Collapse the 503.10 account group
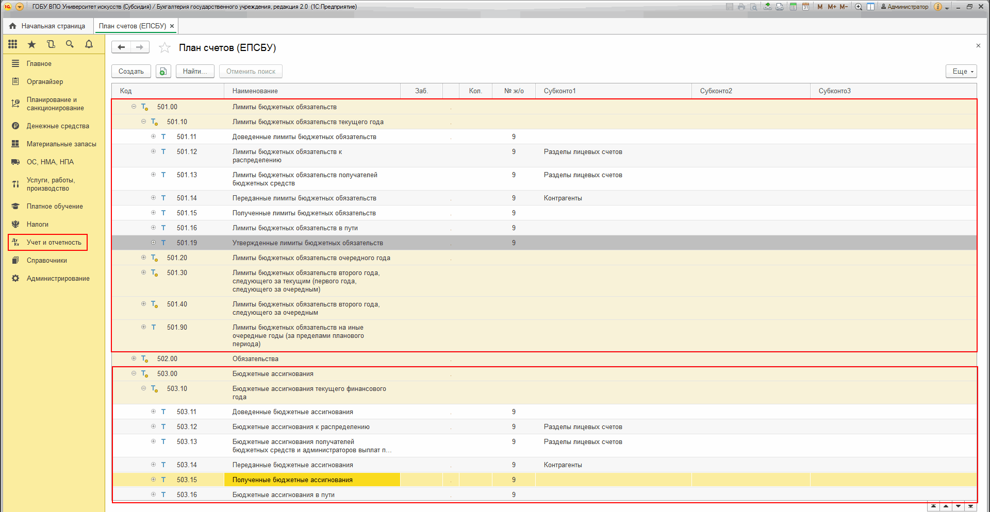The width and height of the screenshot is (990, 512). [143, 388]
